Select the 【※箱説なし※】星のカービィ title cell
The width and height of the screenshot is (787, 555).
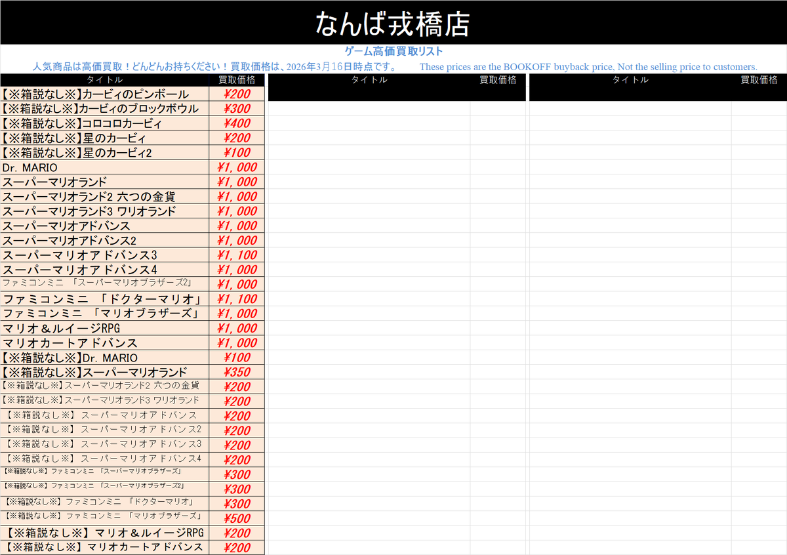point(105,138)
